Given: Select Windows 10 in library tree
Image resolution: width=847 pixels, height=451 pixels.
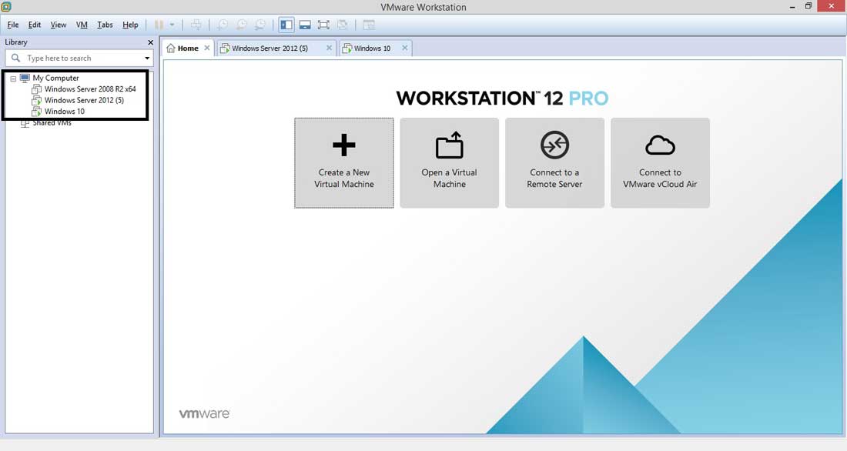Looking at the screenshot, I should pos(64,112).
